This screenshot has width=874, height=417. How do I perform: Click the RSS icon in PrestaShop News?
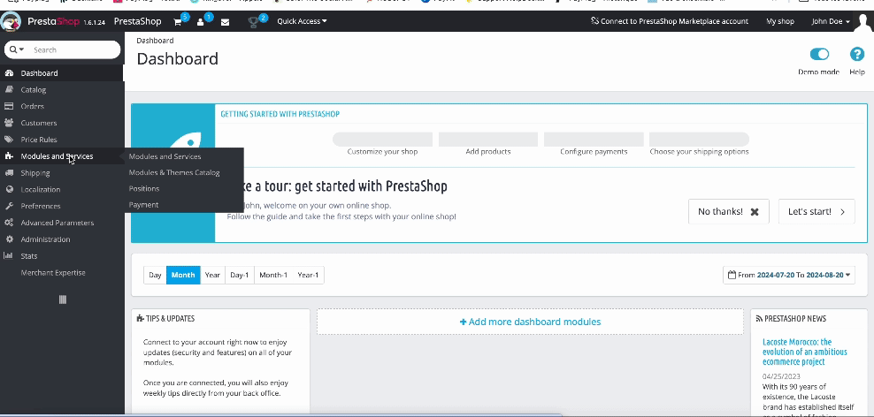(759, 319)
